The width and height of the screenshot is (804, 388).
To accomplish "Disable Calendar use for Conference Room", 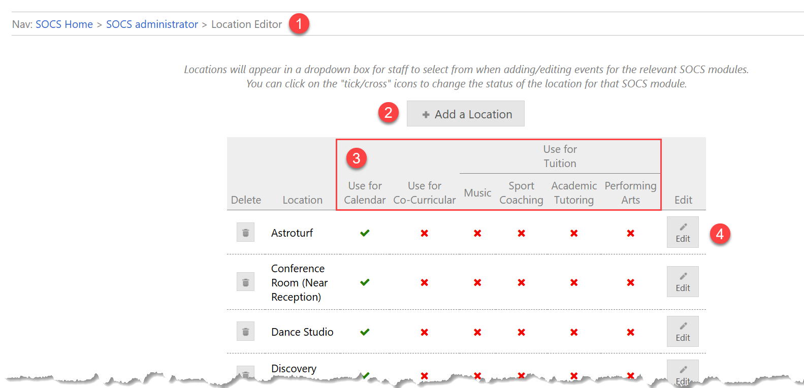I will point(365,282).
